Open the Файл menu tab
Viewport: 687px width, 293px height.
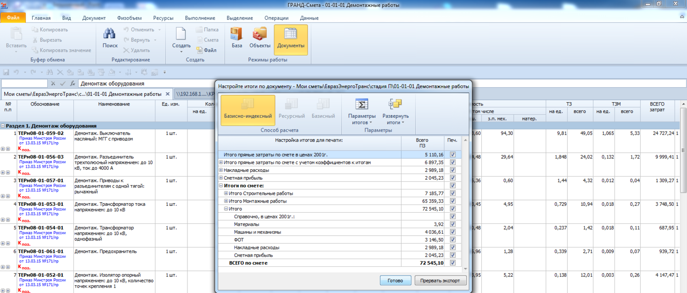tap(13, 17)
